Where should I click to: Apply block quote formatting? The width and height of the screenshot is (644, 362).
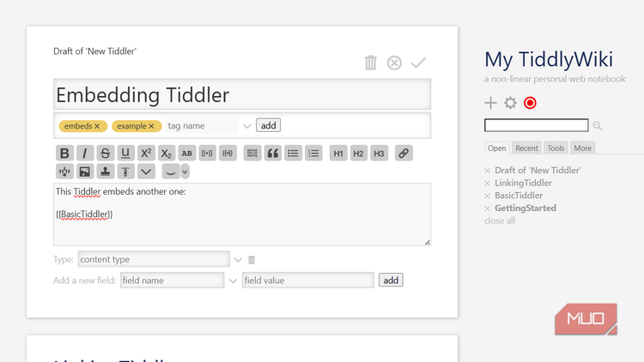[x=273, y=153]
